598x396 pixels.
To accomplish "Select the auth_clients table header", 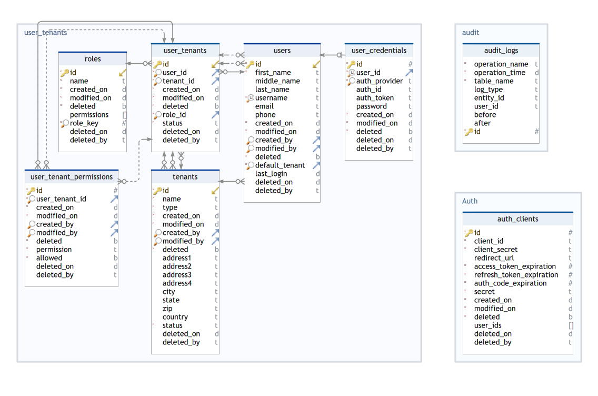I will click(518, 219).
